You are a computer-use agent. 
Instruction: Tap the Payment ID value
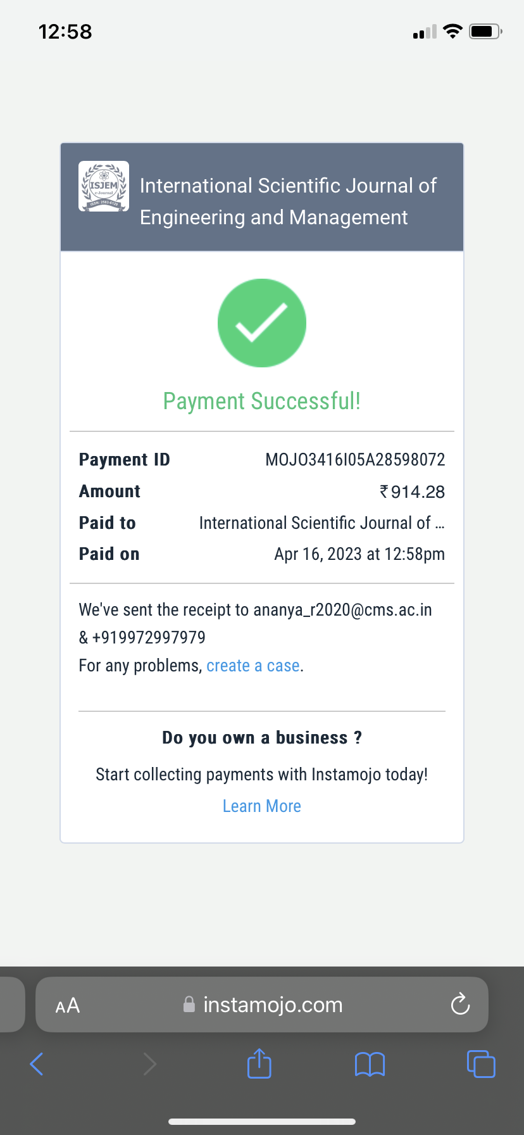[355, 460]
